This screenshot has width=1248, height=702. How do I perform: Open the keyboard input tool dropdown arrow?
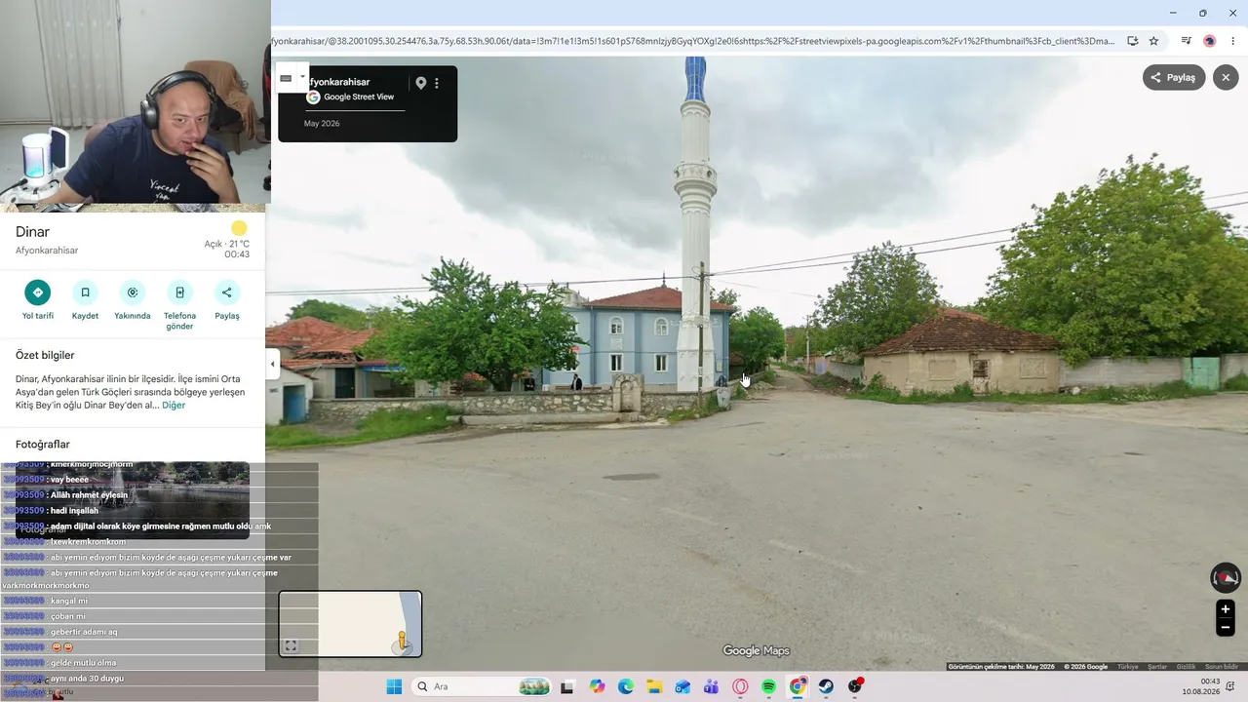click(x=302, y=77)
